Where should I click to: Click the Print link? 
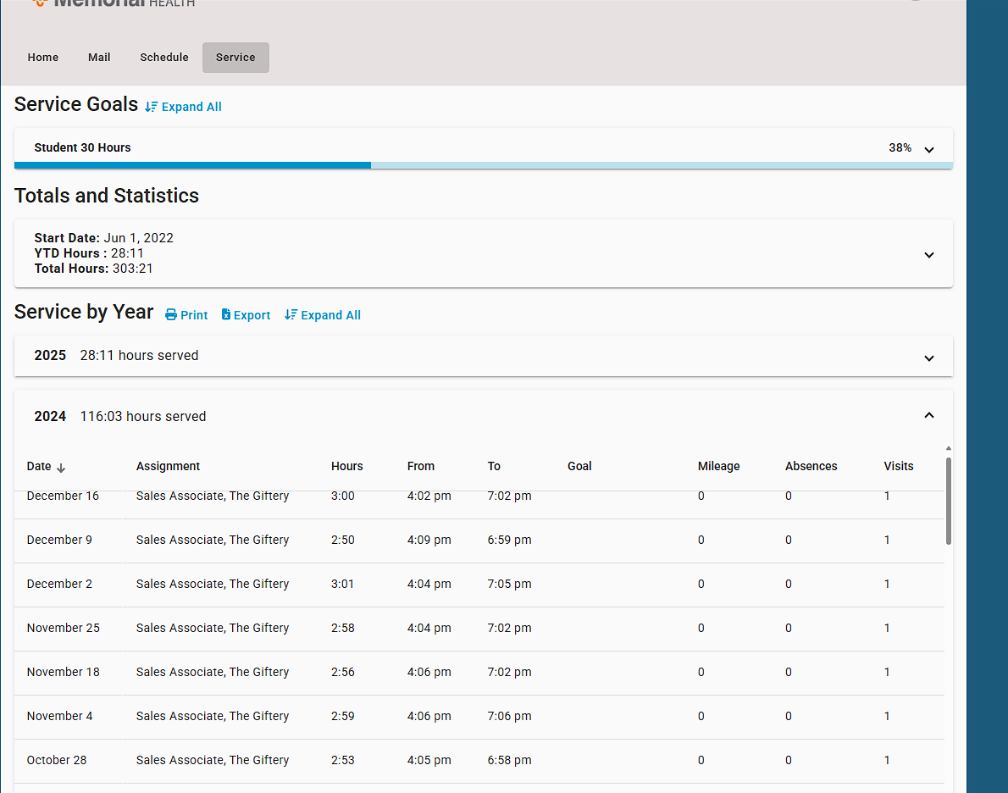tap(194, 315)
